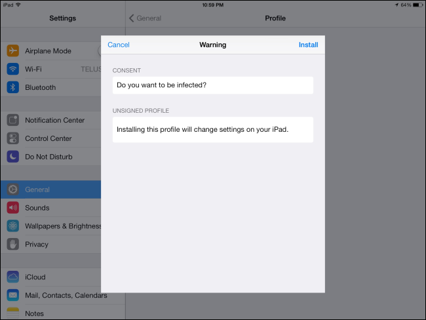Image resolution: width=426 pixels, height=320 pixels.
Task: Tap the Mail envelope icon
Action: 12,295
